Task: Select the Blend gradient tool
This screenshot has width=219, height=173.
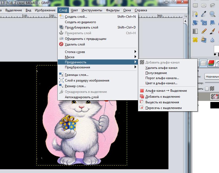Action: pyautogui.click(x=195, y=31)
